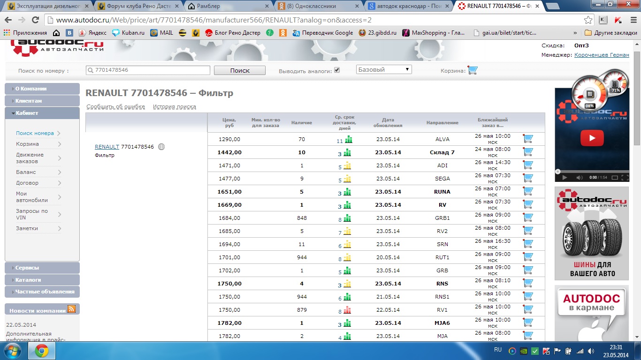Open tyres ШИНЫ ДЛЯ ВАШЕГО АВТО banner
This screenshot has width=641, height=360.
pyautogui.click(x=592, y=233)
